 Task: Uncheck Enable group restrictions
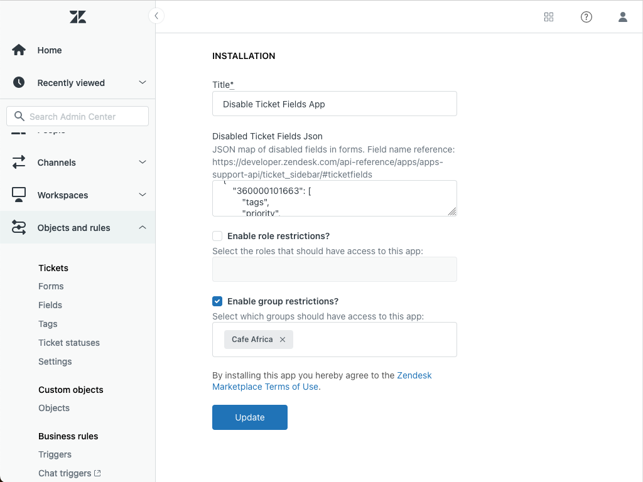pos(217,301)
